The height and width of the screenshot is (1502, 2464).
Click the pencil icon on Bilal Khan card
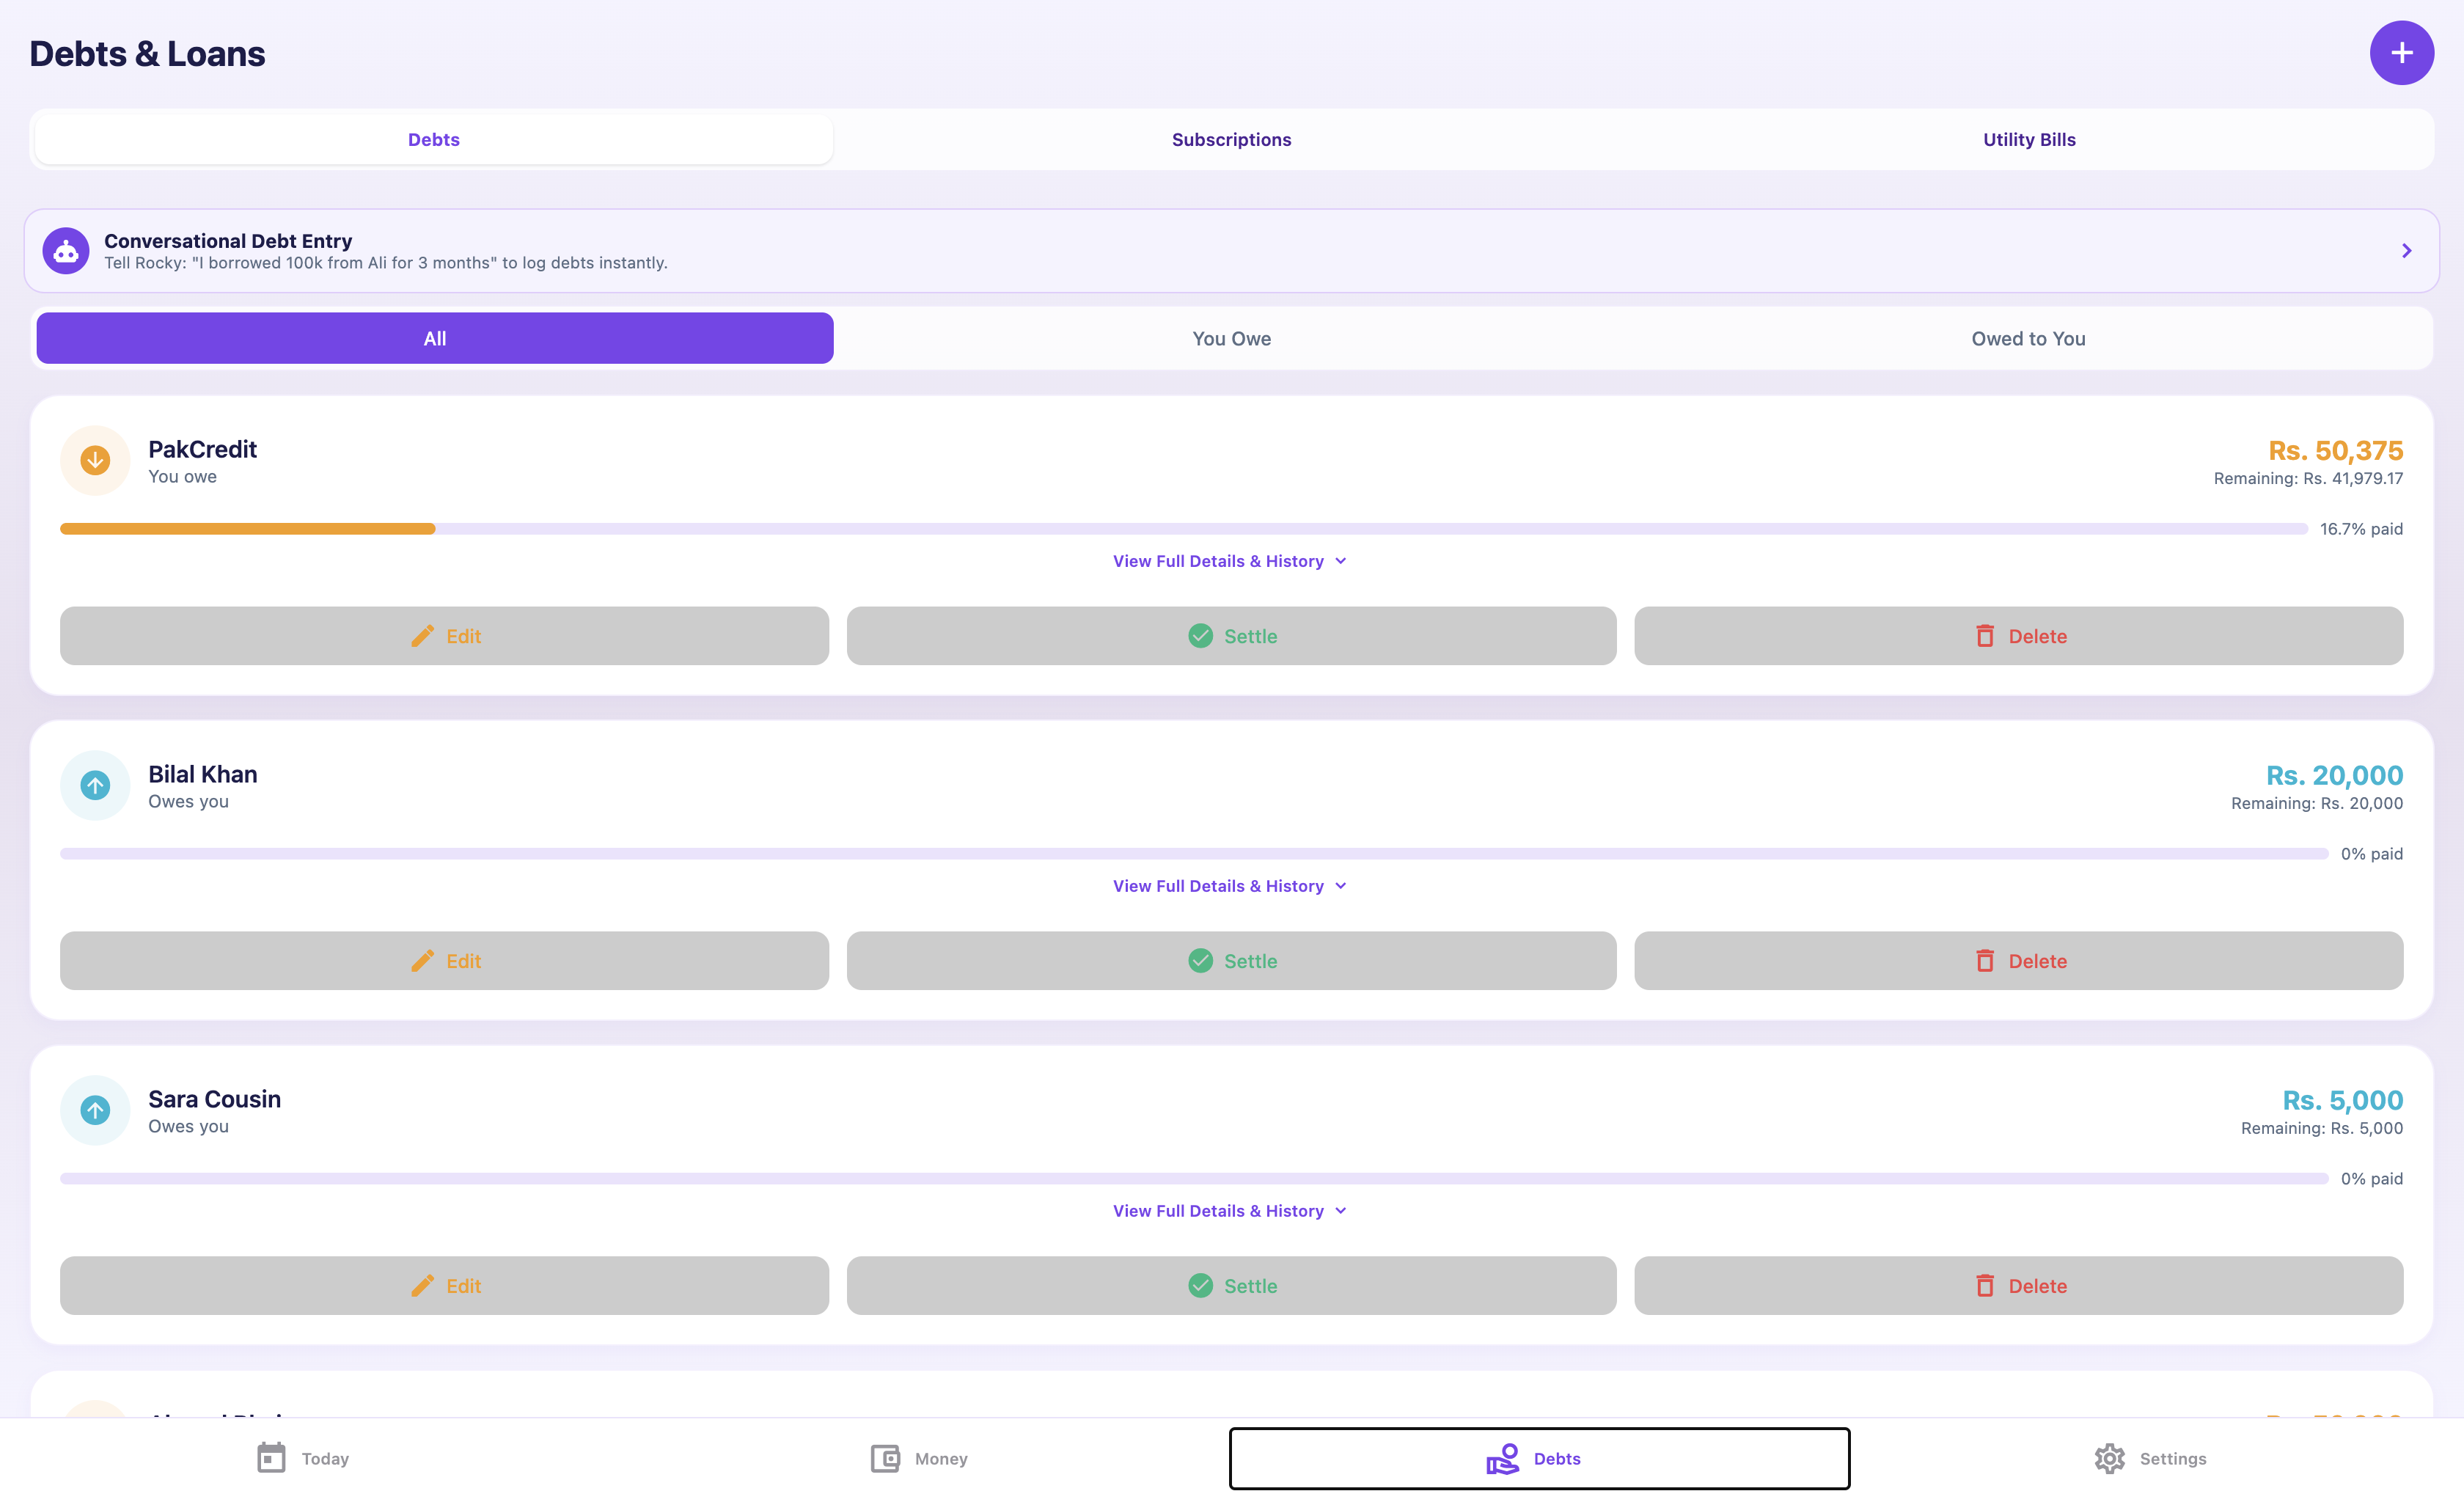[423, 961]
